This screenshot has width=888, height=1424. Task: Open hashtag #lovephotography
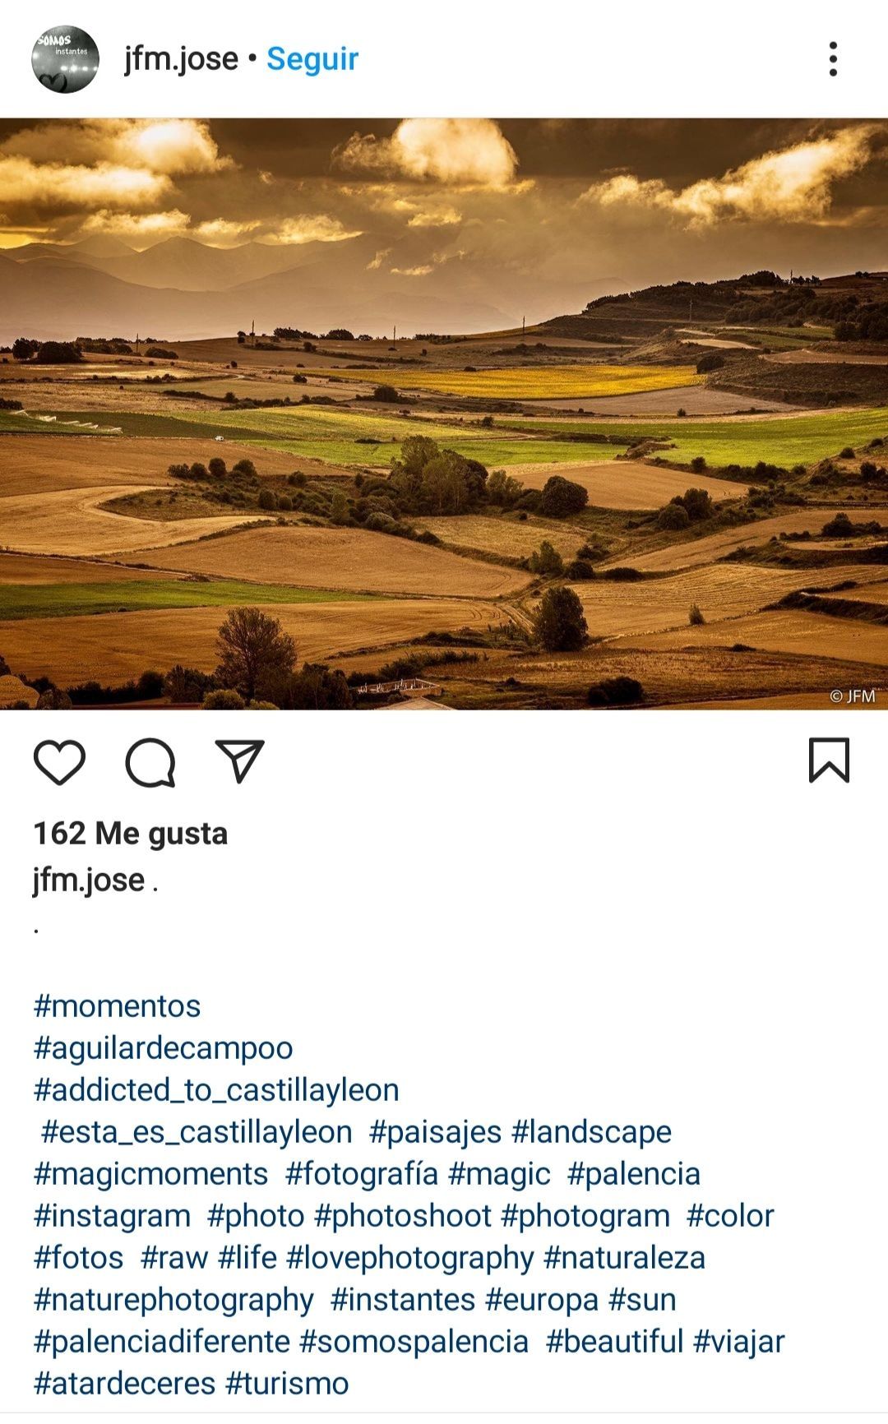[x=410, y=1258]
